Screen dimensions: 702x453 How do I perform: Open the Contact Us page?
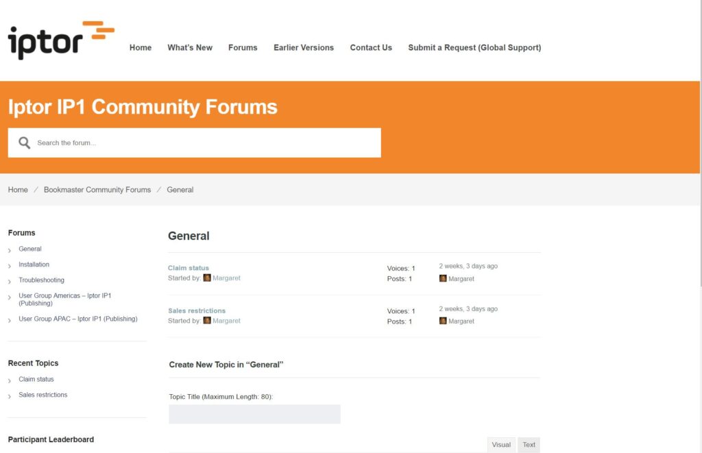pyautogui.click(x=371, y=47)
